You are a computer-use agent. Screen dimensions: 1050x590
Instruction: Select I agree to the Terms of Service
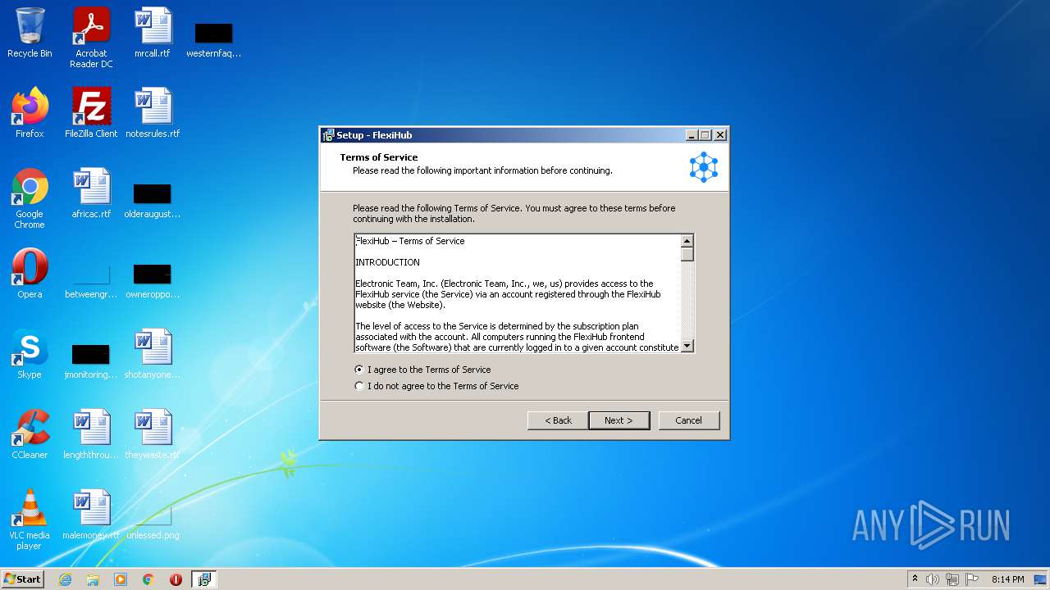(422, 370)
